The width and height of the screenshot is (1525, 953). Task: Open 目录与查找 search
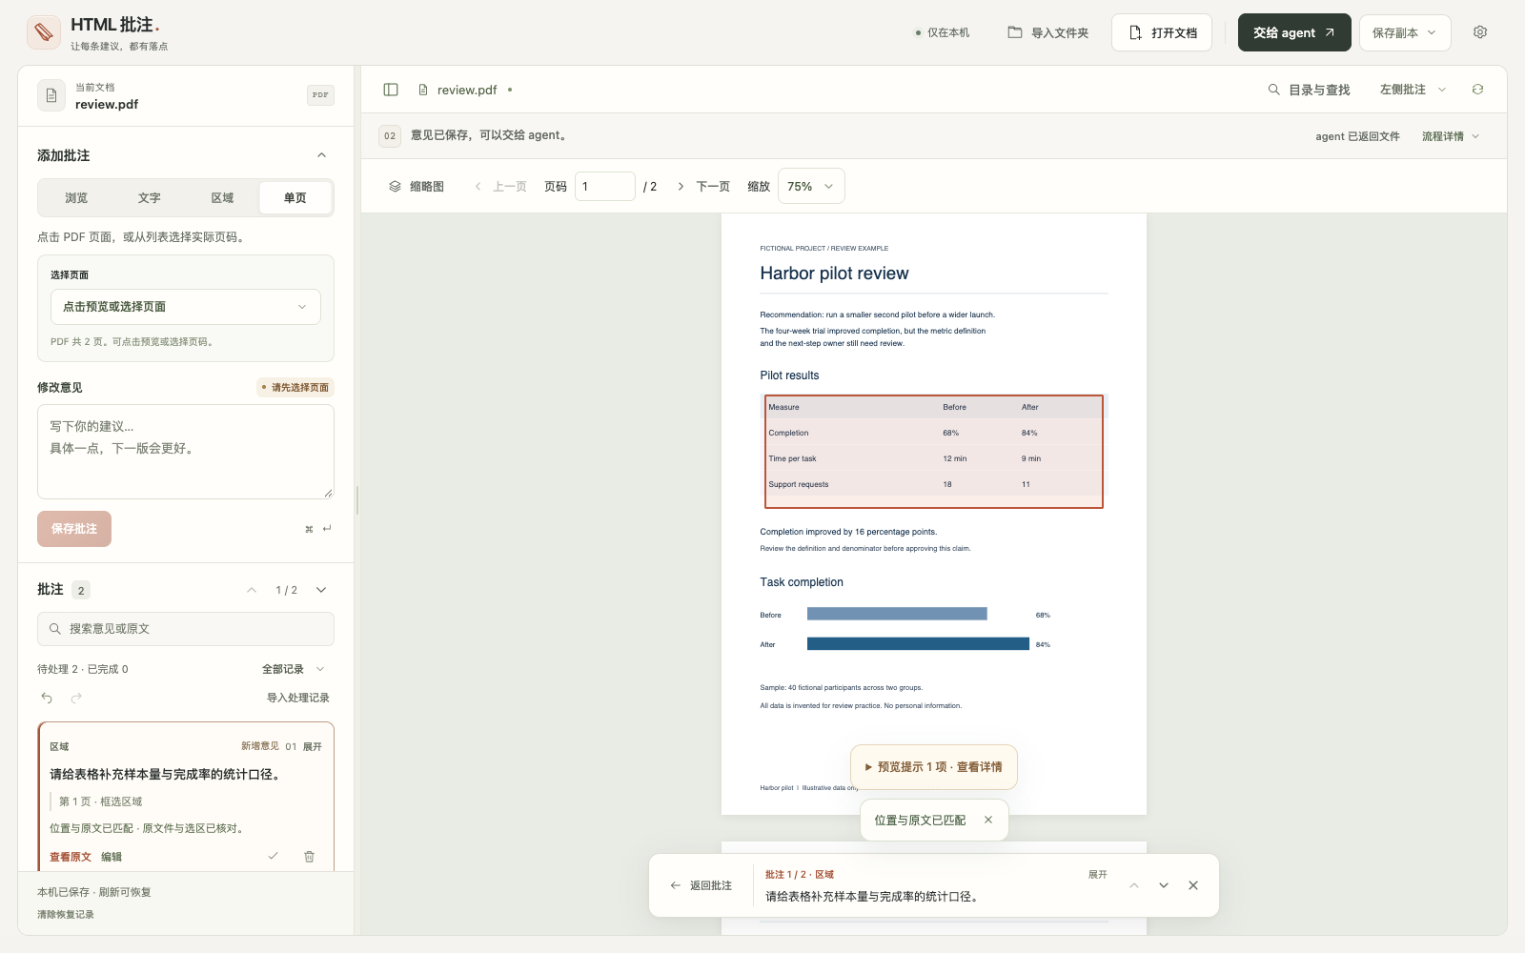(x=1309, y=90)
